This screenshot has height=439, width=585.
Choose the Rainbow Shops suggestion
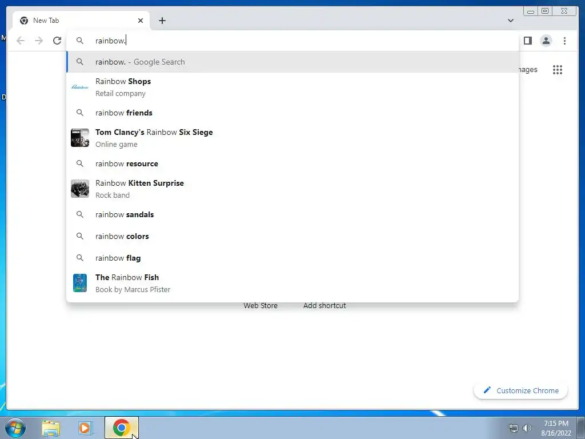292,87
